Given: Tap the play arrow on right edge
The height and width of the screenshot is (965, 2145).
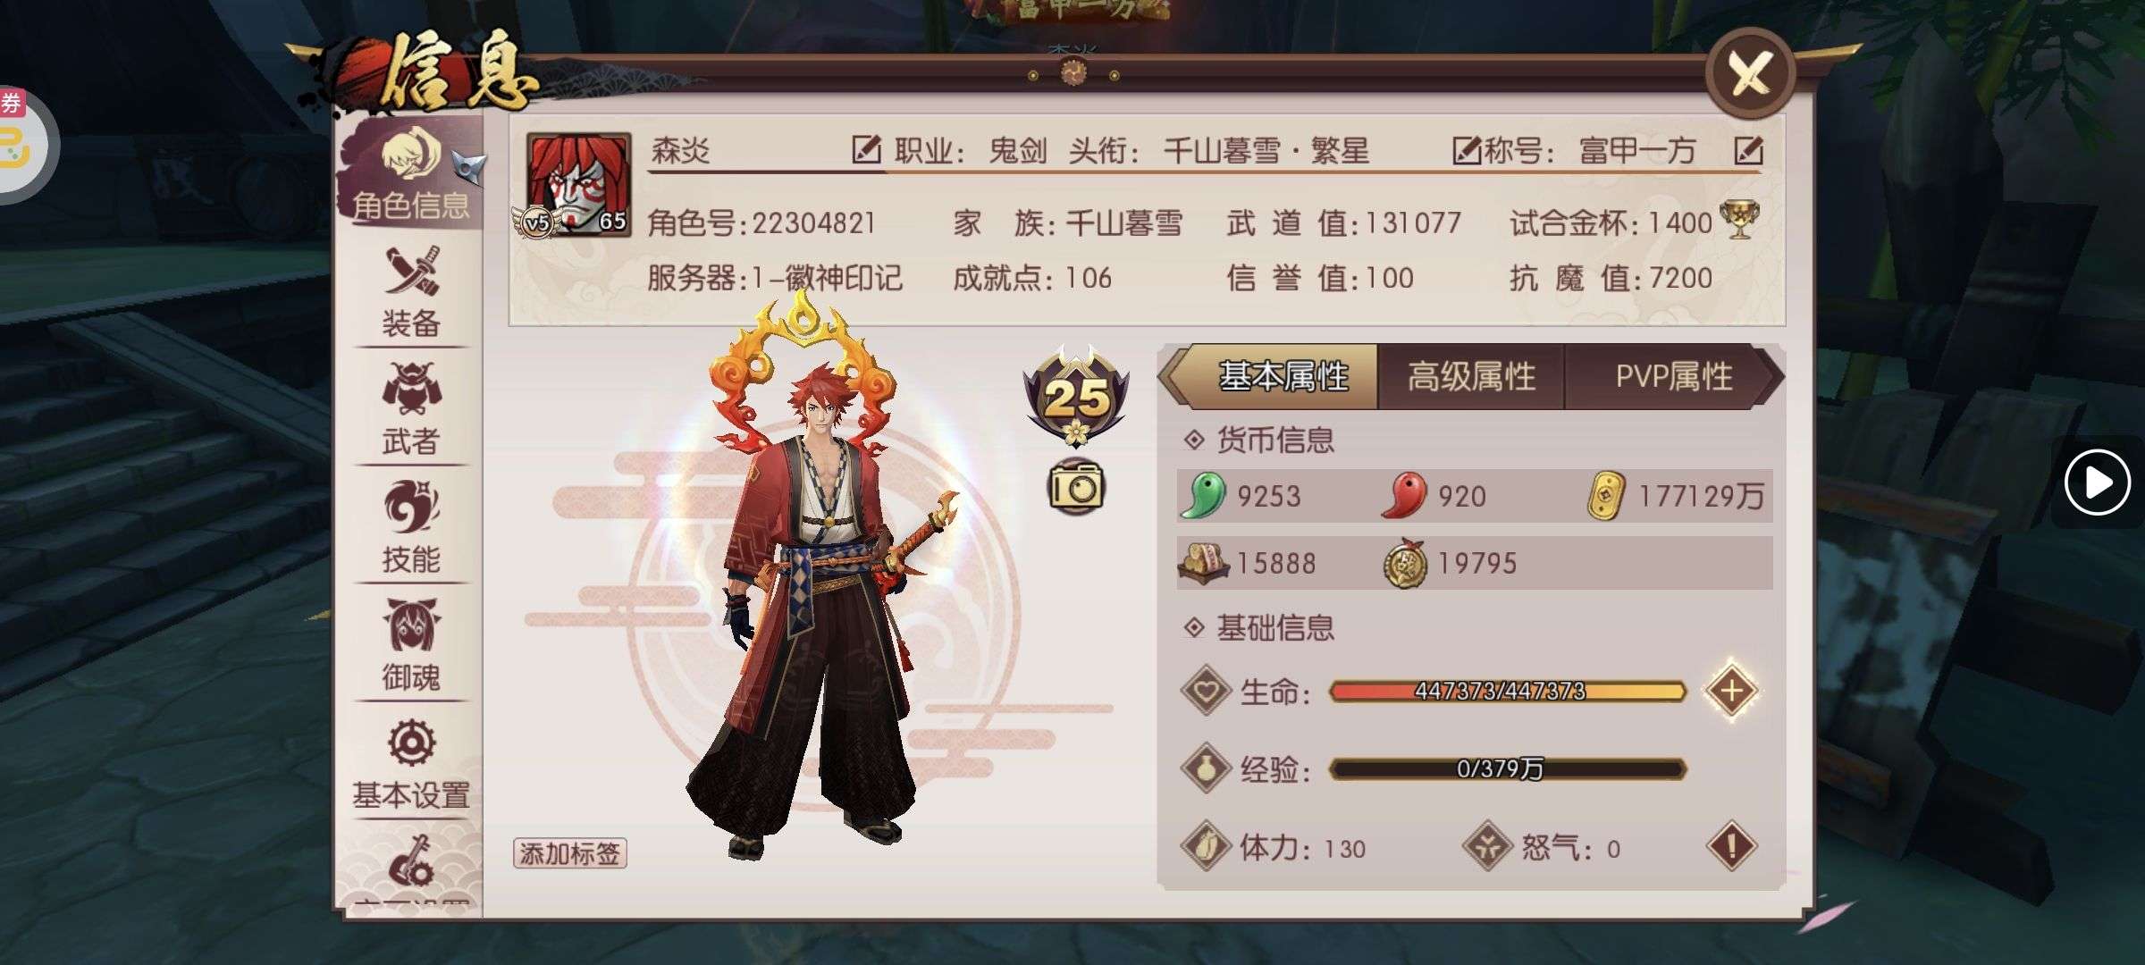Looking at the screenshot, I should [2097, 482].
